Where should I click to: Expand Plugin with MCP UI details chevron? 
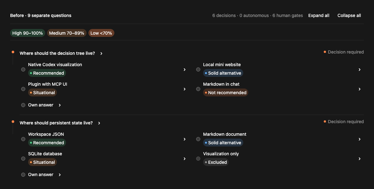[x=184, y=89]
